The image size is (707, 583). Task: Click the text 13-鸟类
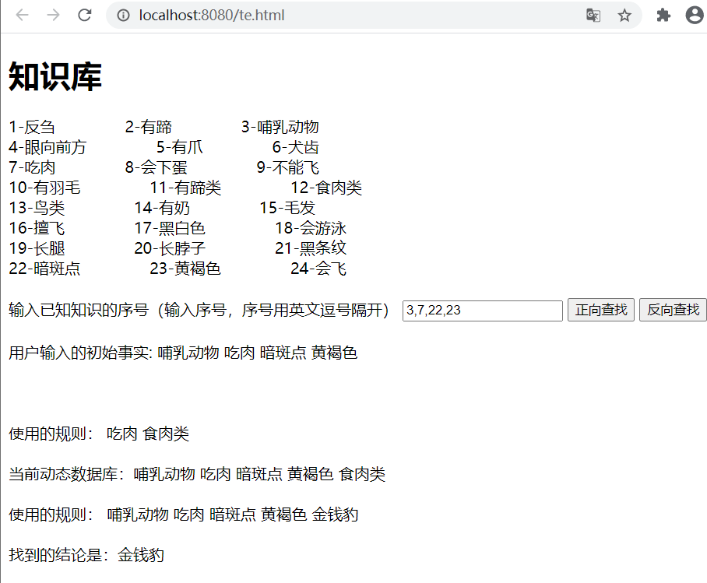tap(37, 209)
